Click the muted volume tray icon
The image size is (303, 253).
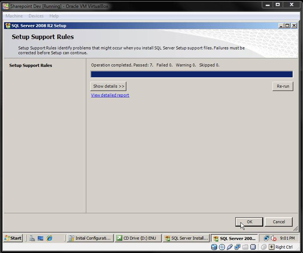pos(273,238)
